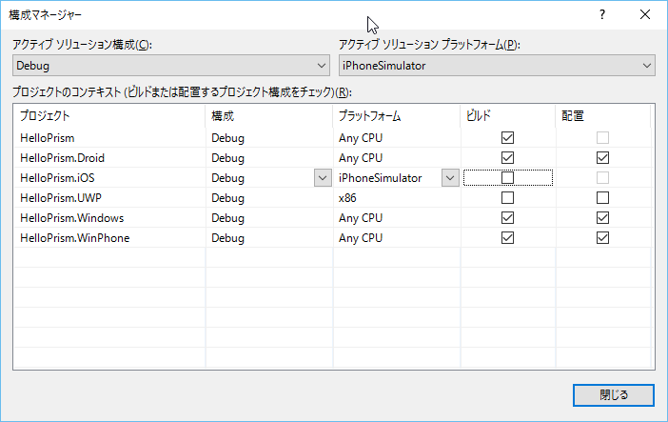
Task: Select the HelloPrism.Windows project name
Action: (71, 218)
